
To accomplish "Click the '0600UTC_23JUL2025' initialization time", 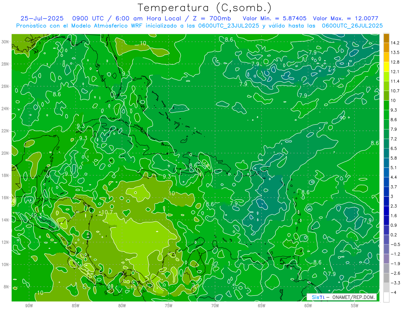I will pos(229,25).
